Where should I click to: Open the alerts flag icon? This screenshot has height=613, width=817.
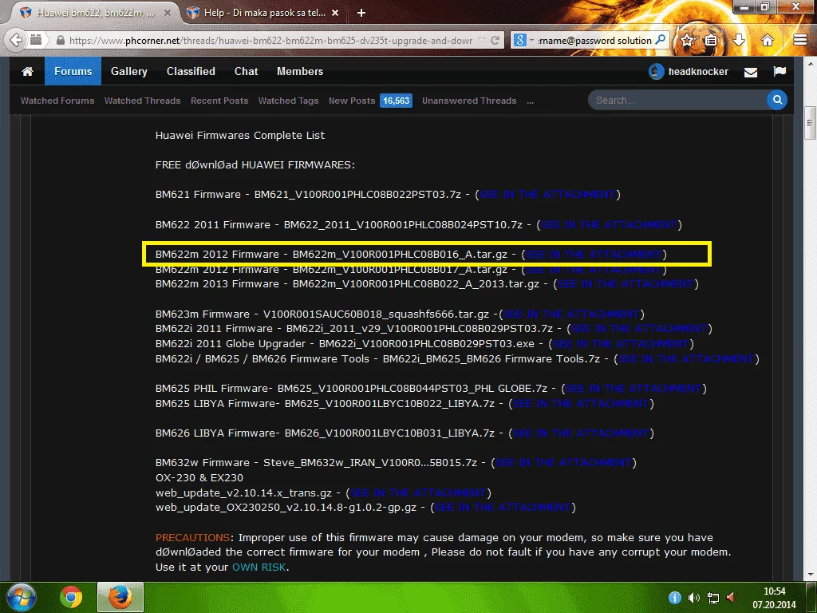pos(780,71)
